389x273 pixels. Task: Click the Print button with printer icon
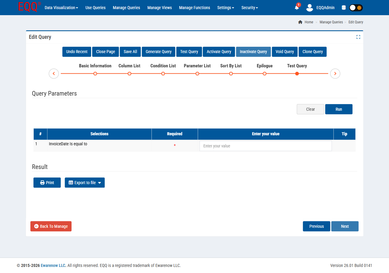[x=47, y=182]
